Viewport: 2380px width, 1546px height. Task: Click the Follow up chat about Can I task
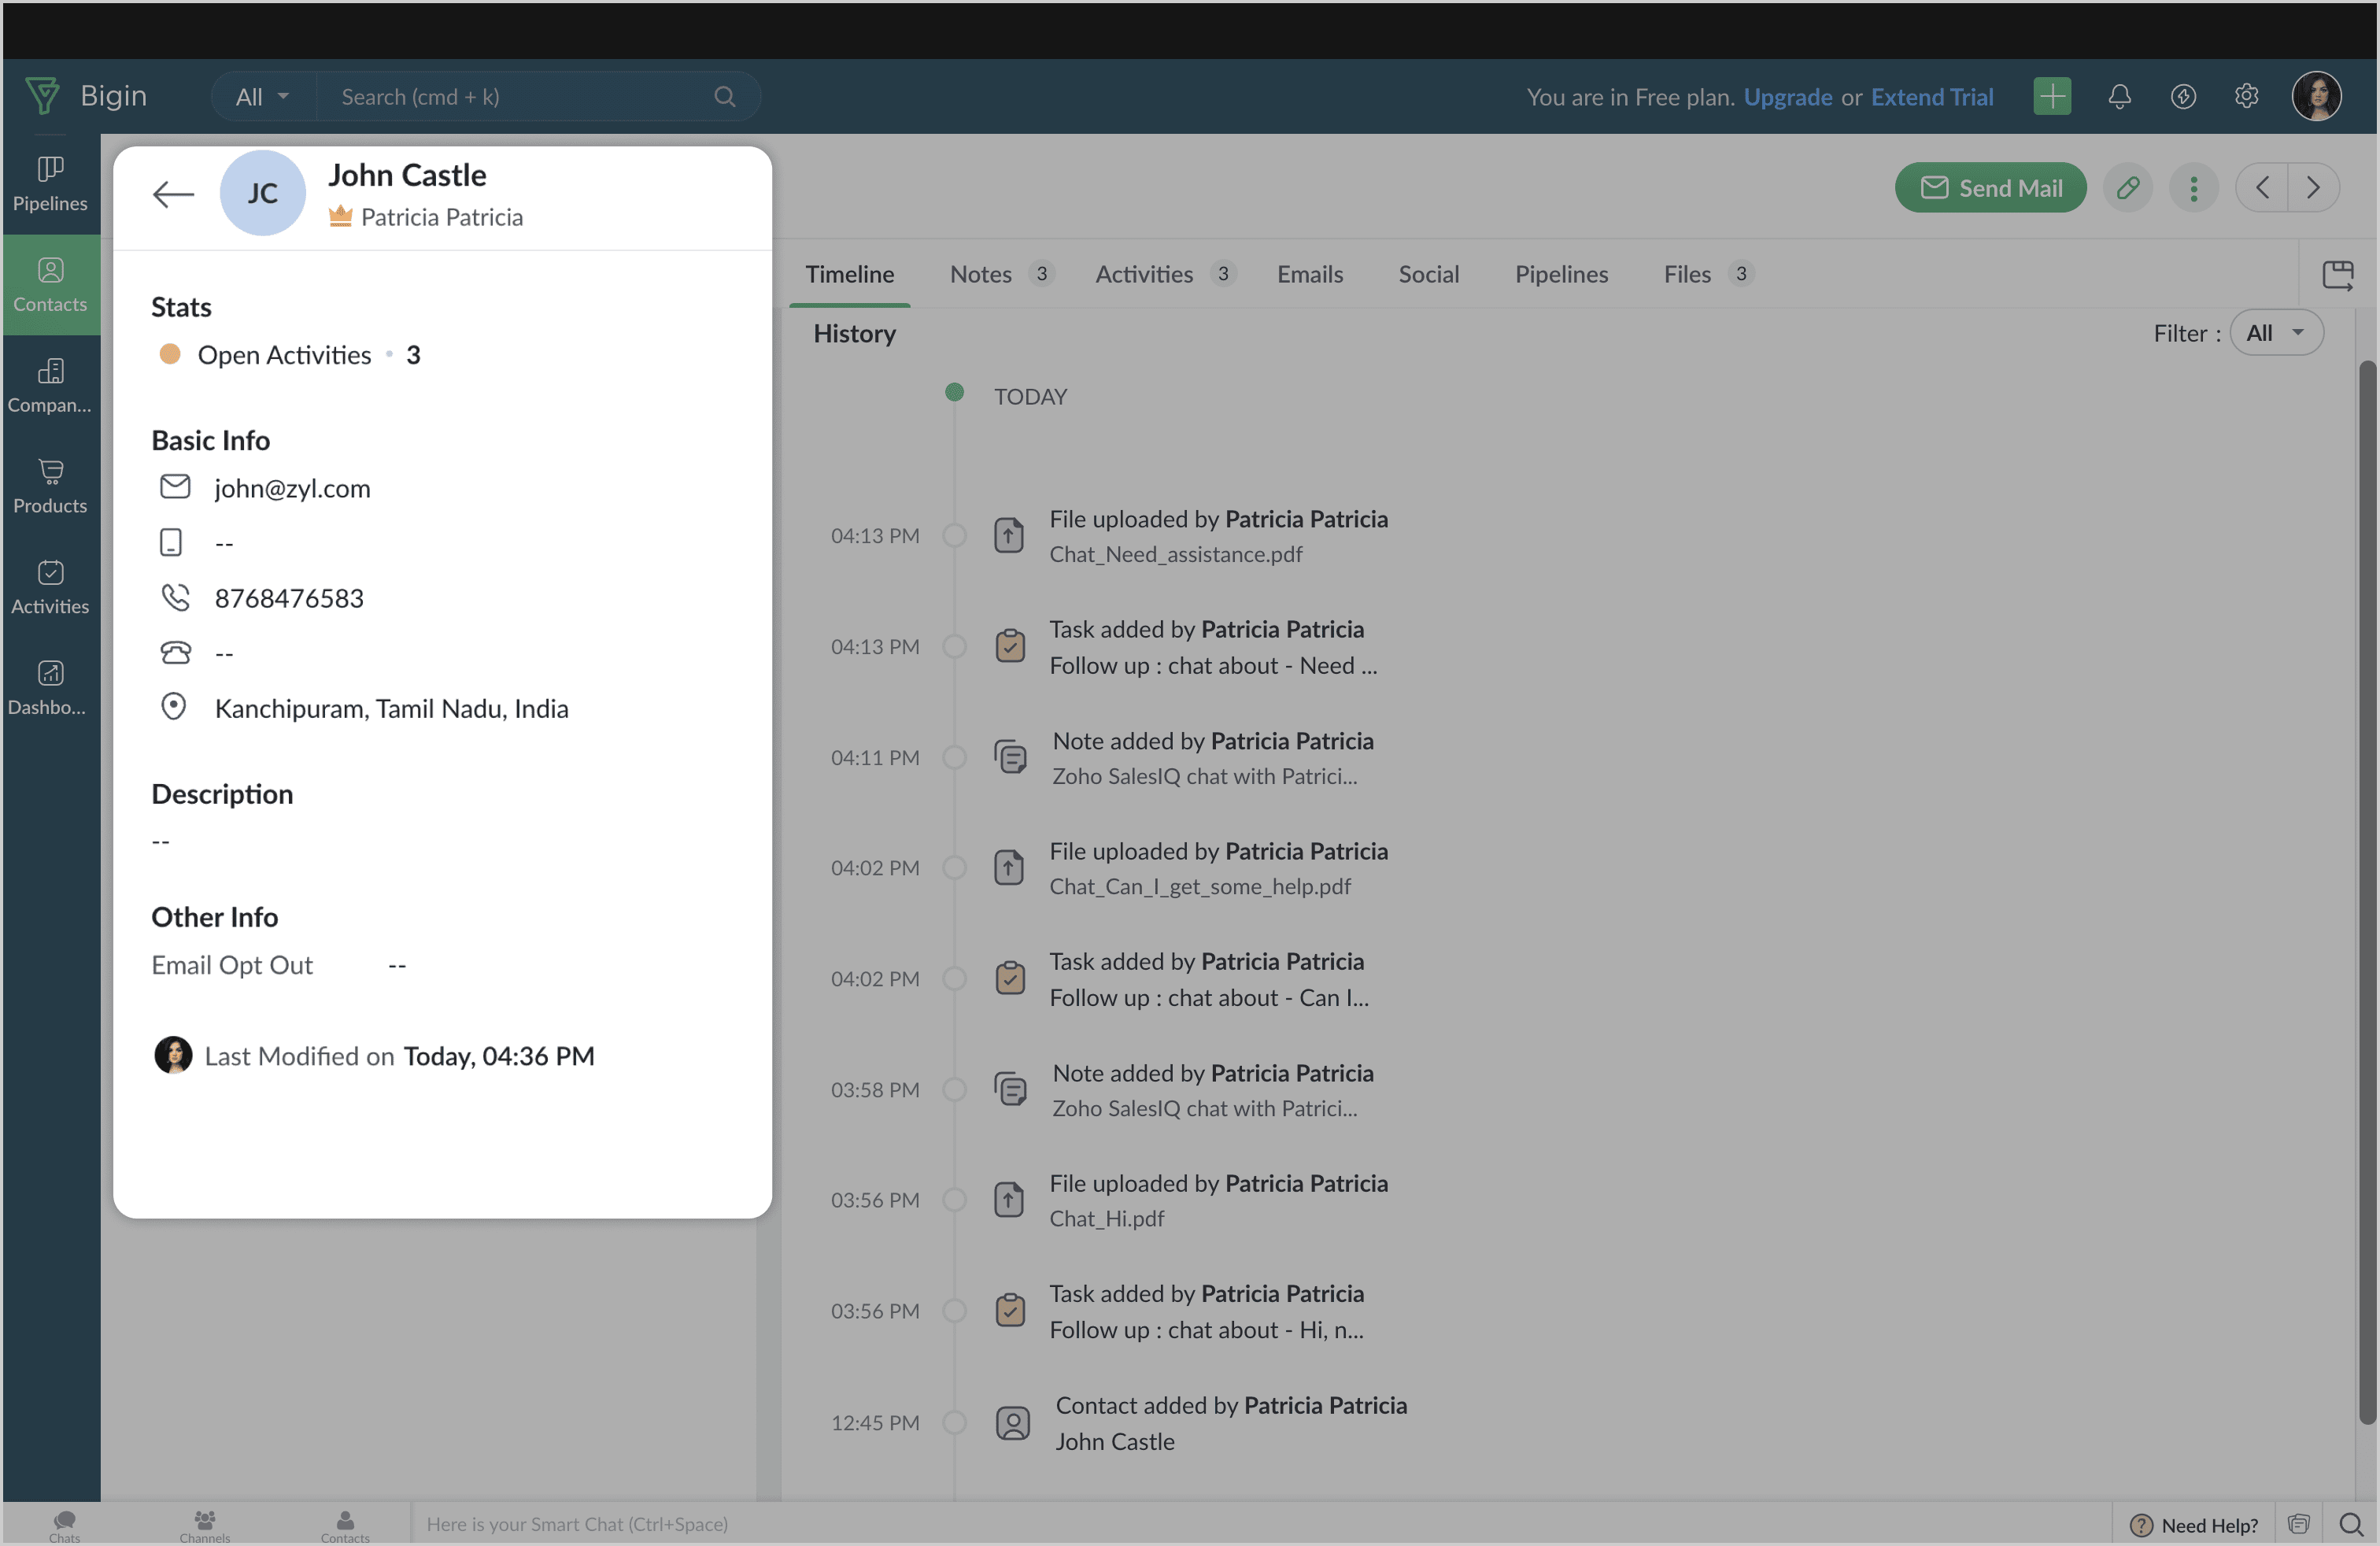click(x=1208, y=997)
